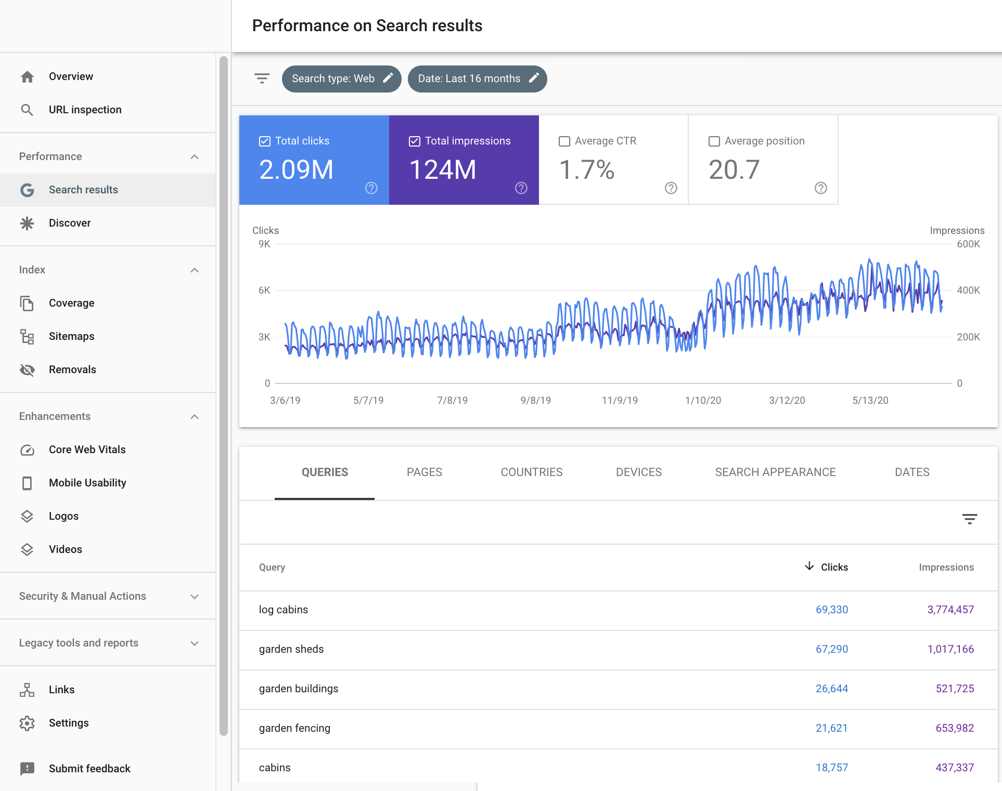1002x791 pixels.
Task: Open the URL inspection tool
Action: tap(85, 109)
